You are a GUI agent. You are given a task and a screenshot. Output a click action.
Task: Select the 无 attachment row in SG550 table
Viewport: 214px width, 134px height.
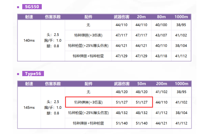[x=88, y=25]
